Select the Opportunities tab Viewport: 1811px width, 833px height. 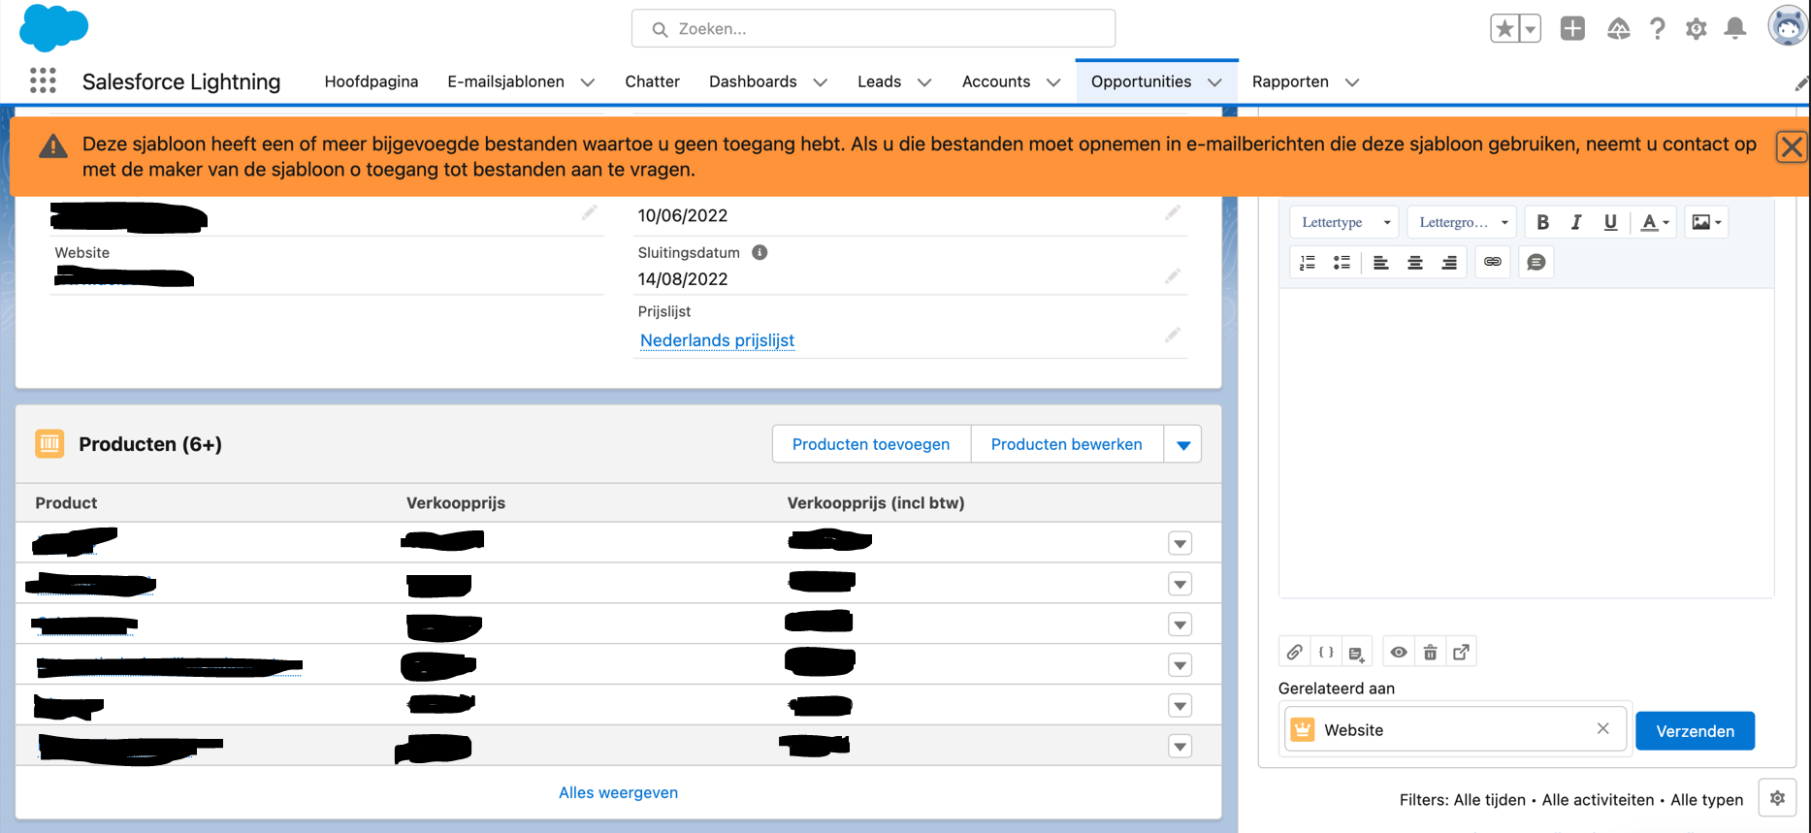point(1141,81)
